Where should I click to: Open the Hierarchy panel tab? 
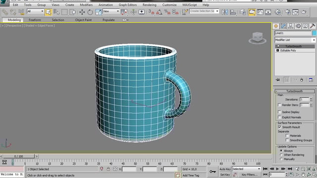pos(291,26)
